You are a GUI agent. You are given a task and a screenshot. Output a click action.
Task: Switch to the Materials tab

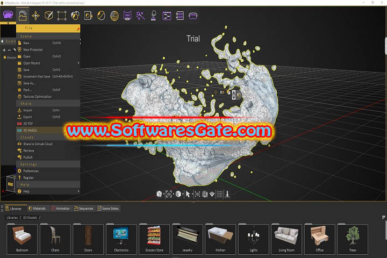(x=37, y=209)
